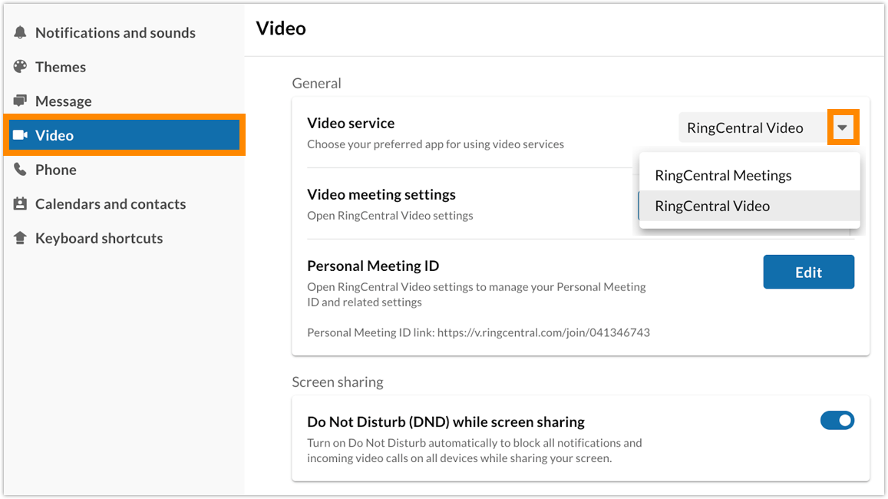Select the palette icon beside Themes
Viewport: 888px width, 499px height.
point(20,67)
